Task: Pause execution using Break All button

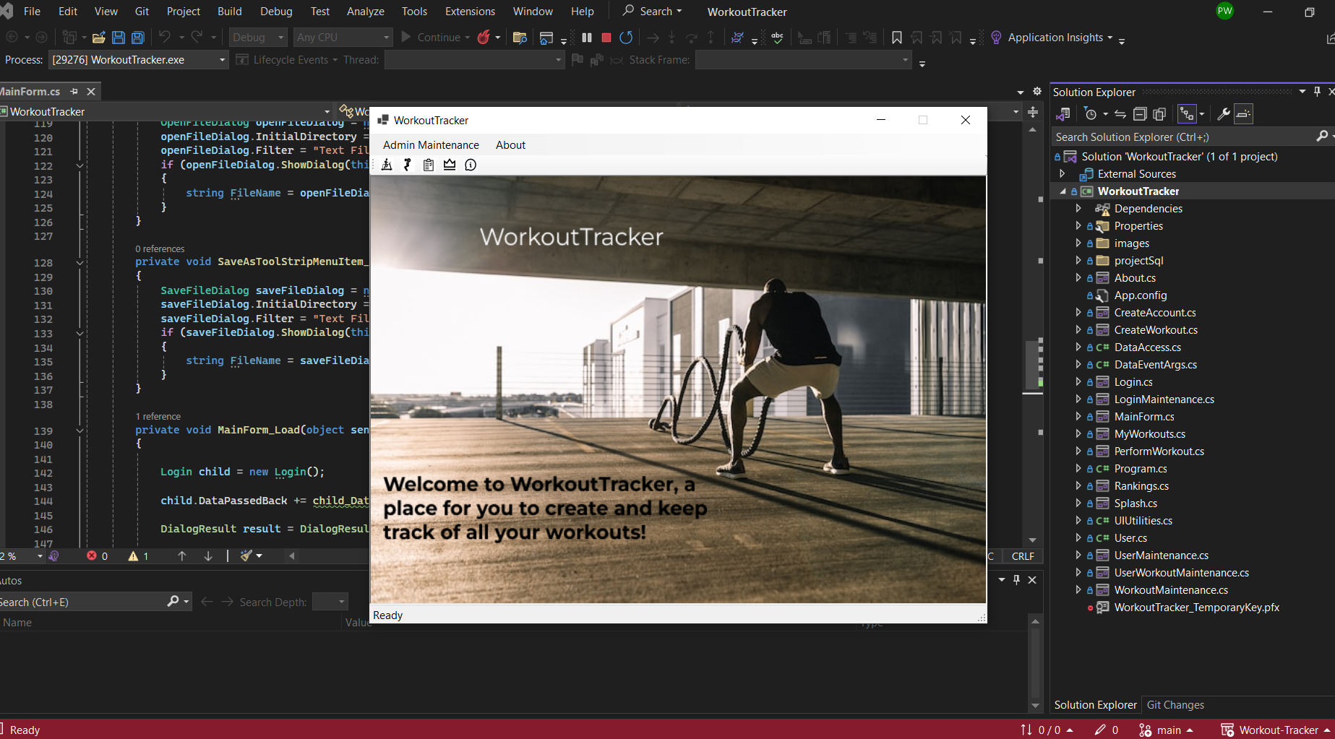Action: click(587, 38)
